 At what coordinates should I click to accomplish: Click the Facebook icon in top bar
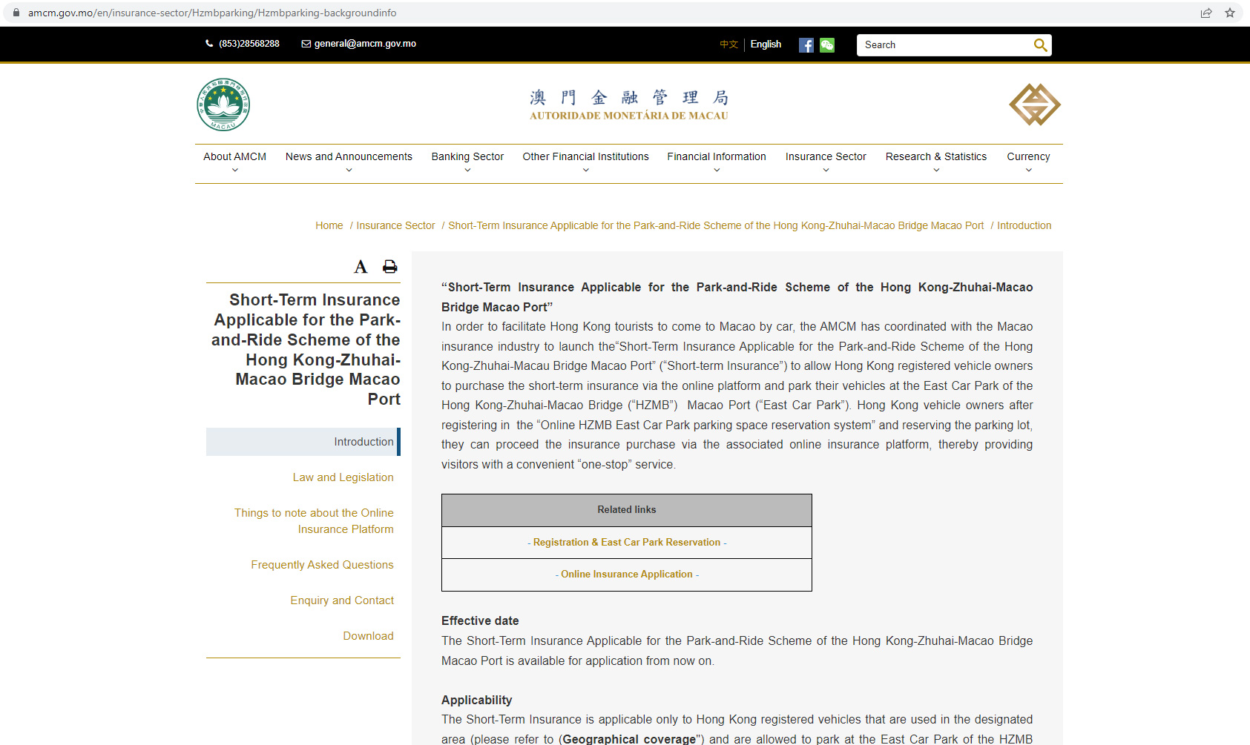pos(806,45)
